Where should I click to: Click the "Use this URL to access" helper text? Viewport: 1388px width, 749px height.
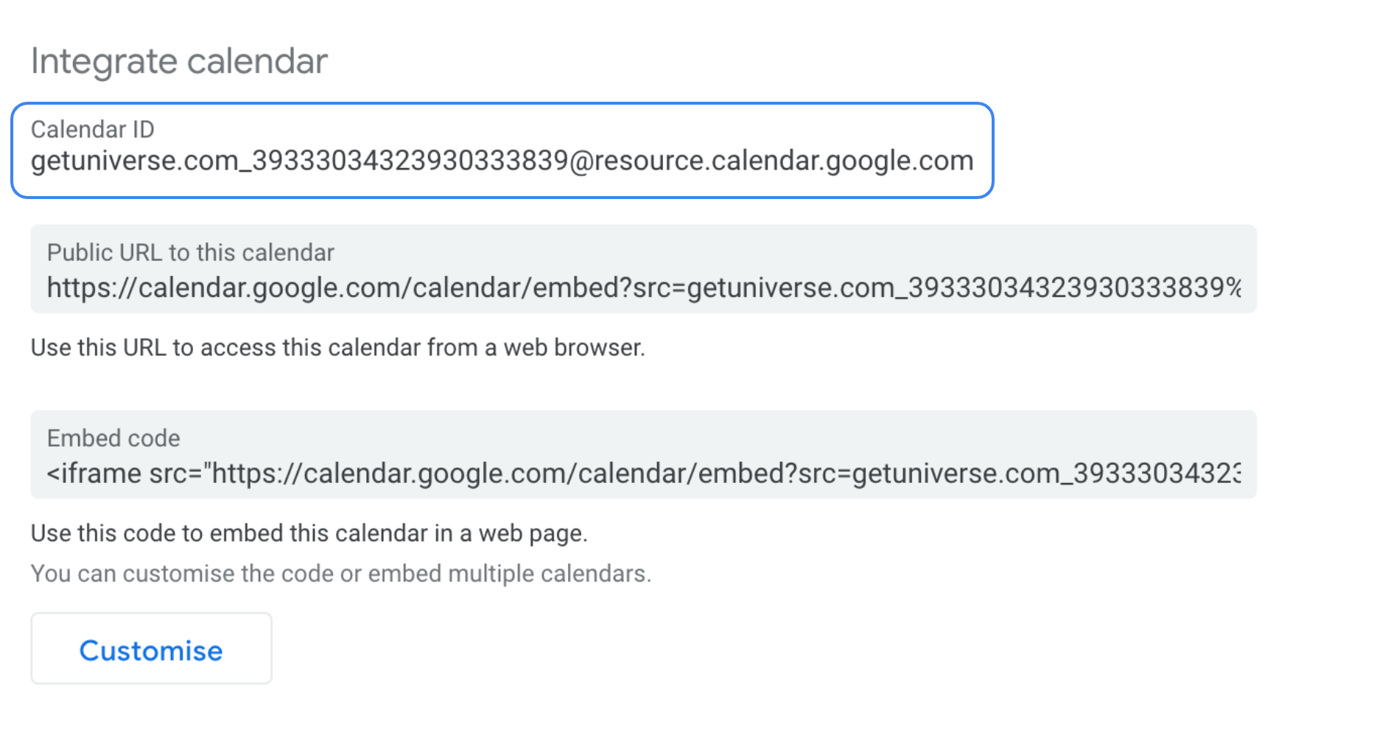click(337, 347)
